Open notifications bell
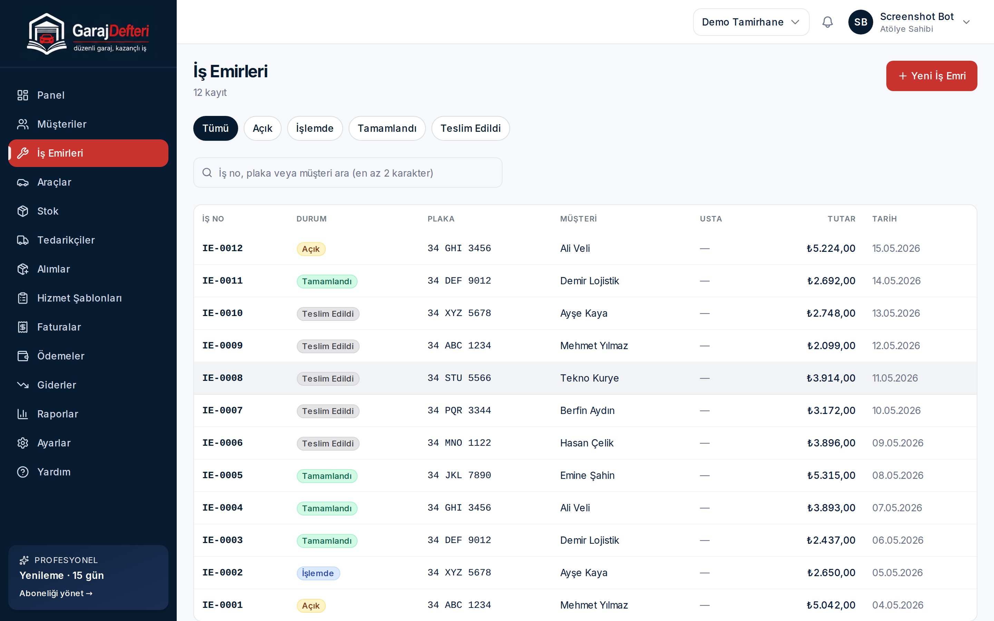The height and width of the screenshot is (621, 994). click(827, 22)
